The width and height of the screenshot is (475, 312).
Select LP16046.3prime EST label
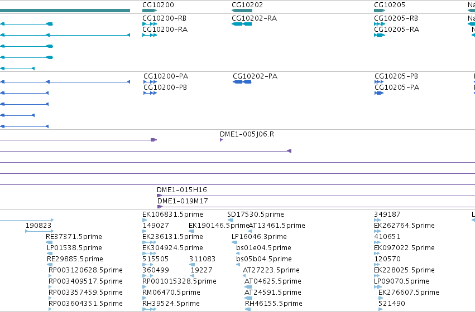tap(259, 237)
